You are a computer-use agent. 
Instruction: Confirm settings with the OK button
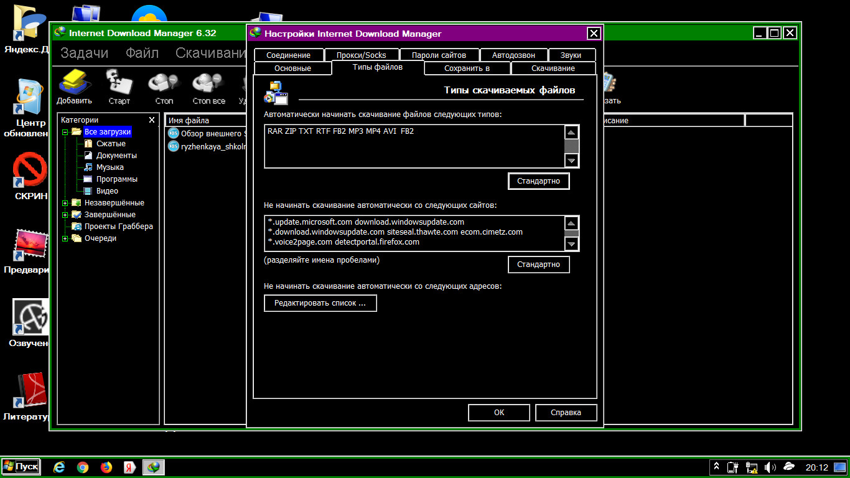point(499,412)
